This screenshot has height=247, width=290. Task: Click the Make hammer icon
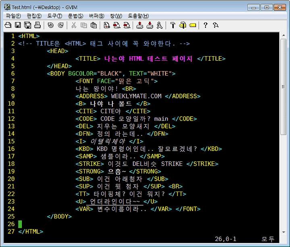point(173,25)
